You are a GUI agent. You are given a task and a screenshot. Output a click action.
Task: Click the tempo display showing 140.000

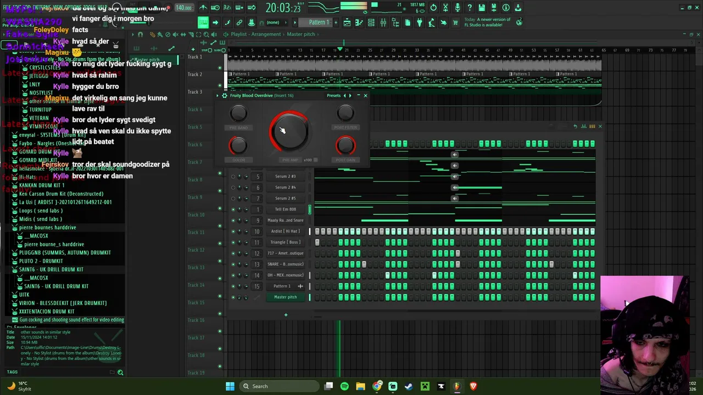(x=183, y=8)
